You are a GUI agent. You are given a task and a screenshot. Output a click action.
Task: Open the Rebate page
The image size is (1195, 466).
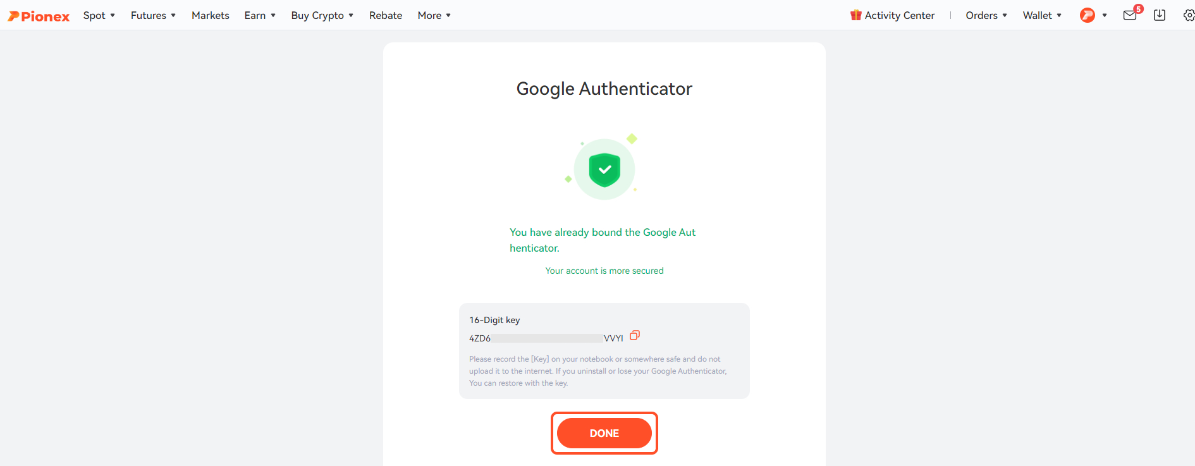[x=386, y=15]
